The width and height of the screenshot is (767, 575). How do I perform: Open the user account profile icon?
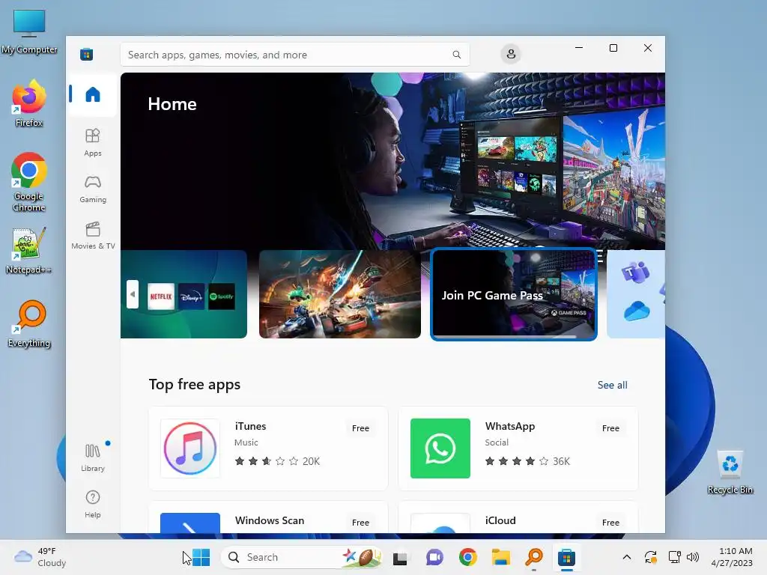point(511,54)
